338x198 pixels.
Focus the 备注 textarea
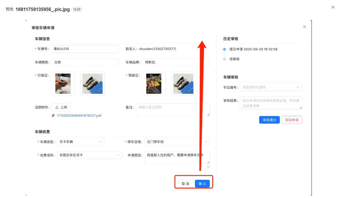coord(172,110)
